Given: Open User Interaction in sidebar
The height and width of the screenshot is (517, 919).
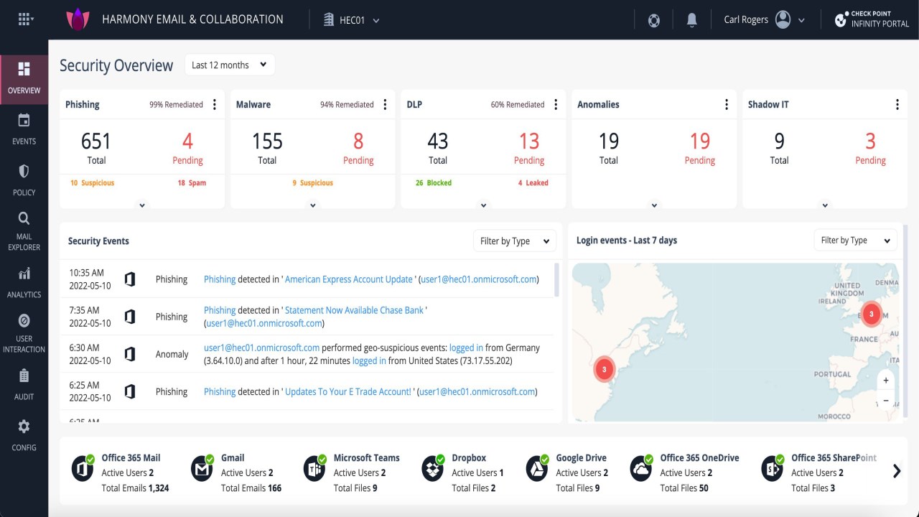Looking at the screenshot, I should click(x=24, y=334).
